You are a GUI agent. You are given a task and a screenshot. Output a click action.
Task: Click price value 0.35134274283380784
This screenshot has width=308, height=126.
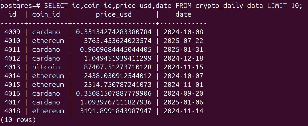click(x=114, y=32)
